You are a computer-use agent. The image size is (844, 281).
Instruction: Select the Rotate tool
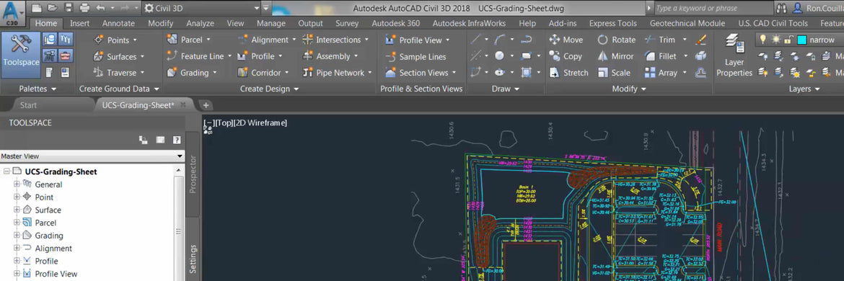point(616,40)
